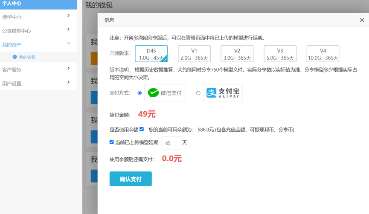
Task: Focus the extension days input field
Action: pyautogui.click(x=172, y=143)
